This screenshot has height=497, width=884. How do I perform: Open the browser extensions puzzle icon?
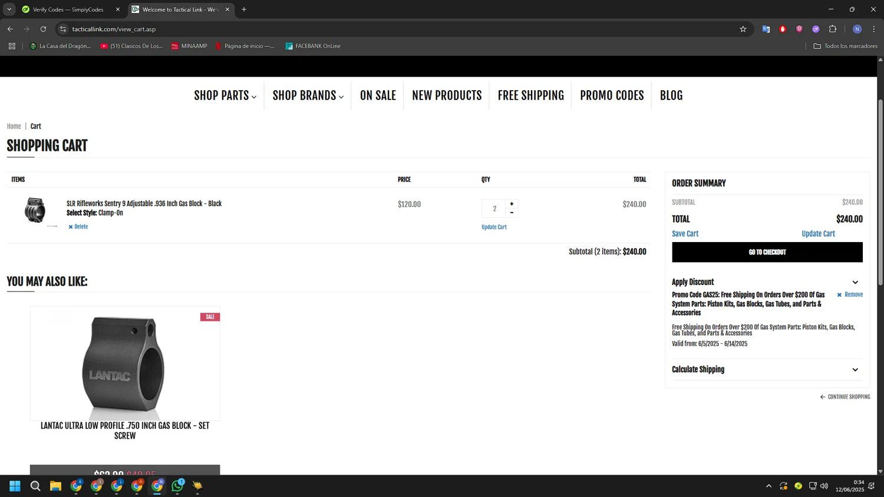833,29
